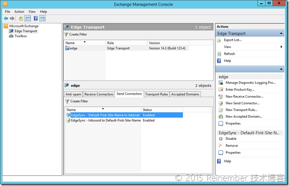Screen dimensions: 289x186
Task: Click the New Receive Connector icon
Action: point(221,96)
